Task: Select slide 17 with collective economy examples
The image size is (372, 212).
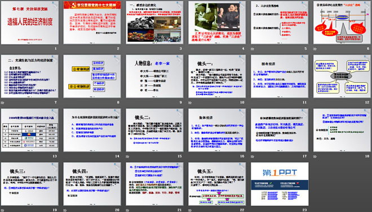Action: pyautogui.click(x=280, y=130)
